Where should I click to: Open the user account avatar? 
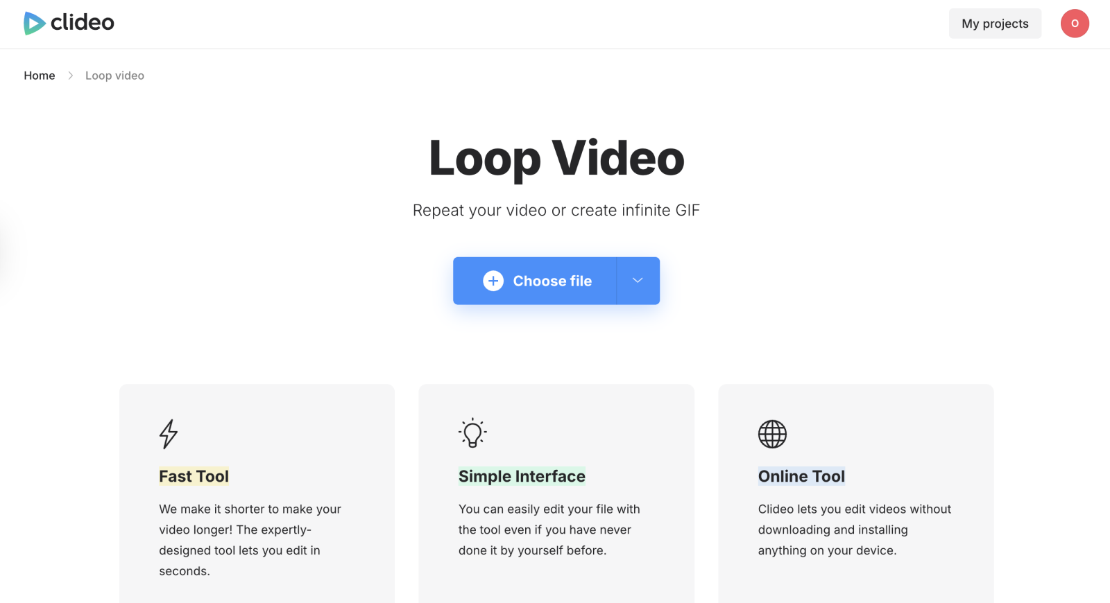click(1075, 24)
